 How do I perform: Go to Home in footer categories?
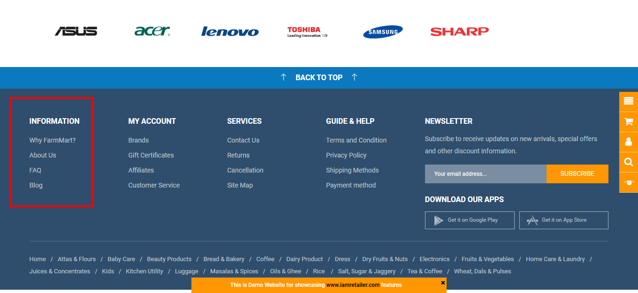click(x=38, y=259)
